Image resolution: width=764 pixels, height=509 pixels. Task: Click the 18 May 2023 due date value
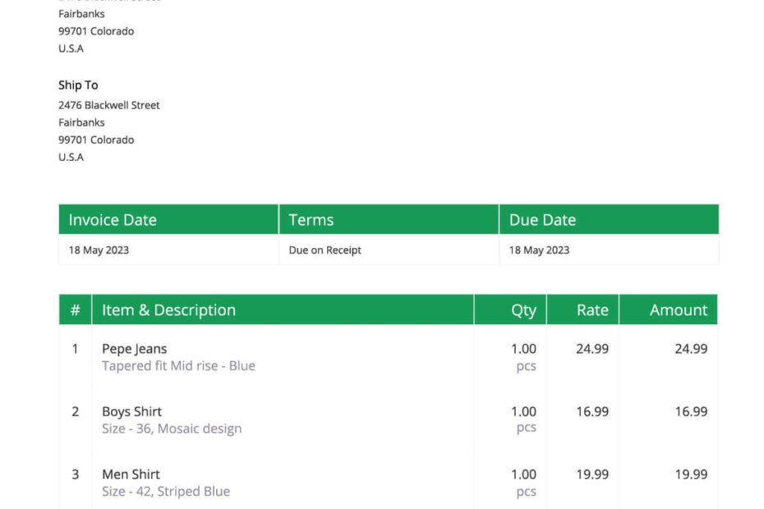[x=538, y=250]
